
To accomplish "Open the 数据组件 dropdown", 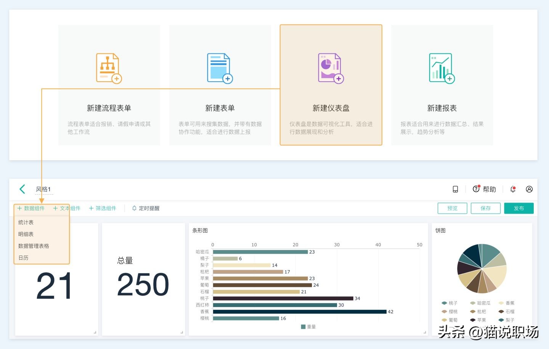I will [31, 208].
